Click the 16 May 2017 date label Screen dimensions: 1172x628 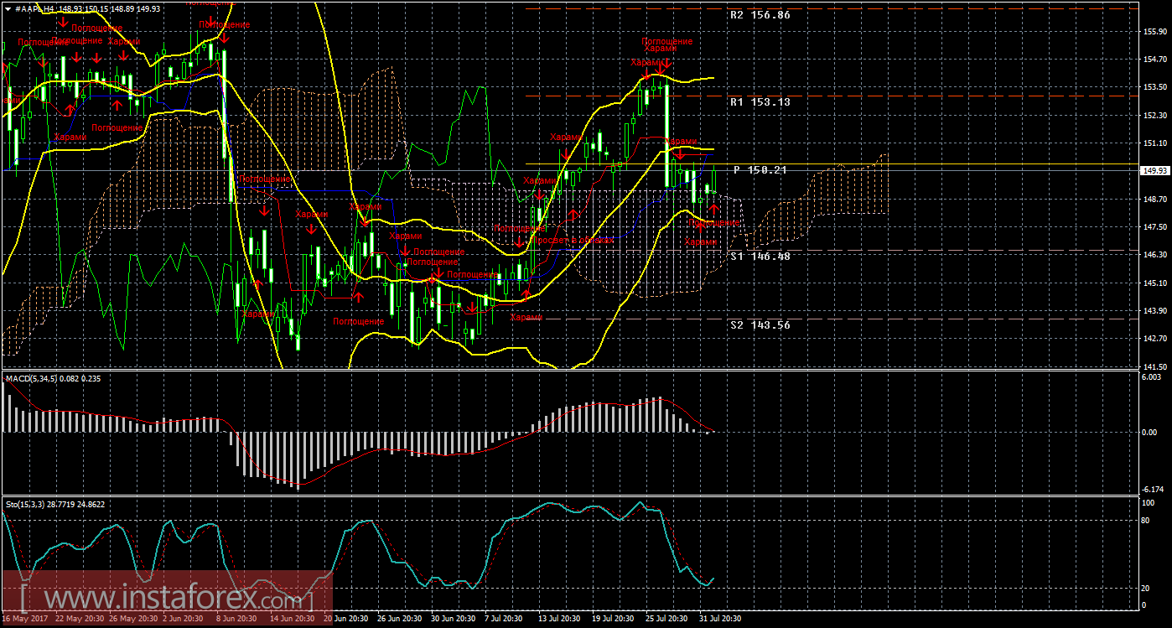pos(24,619)
